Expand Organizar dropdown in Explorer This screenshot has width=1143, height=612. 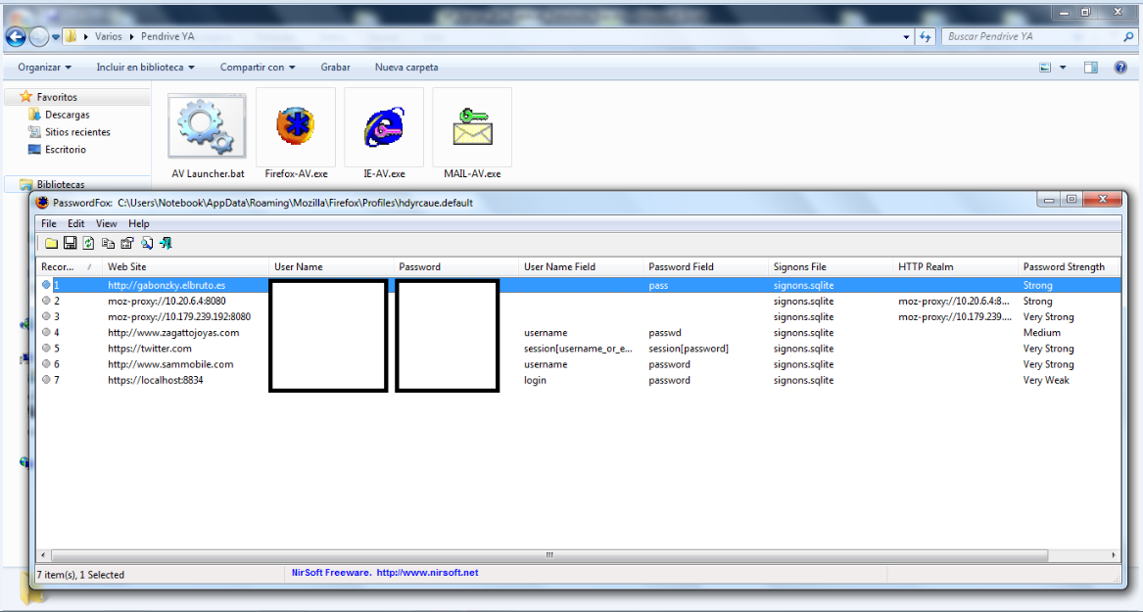(x=45, y=67)
